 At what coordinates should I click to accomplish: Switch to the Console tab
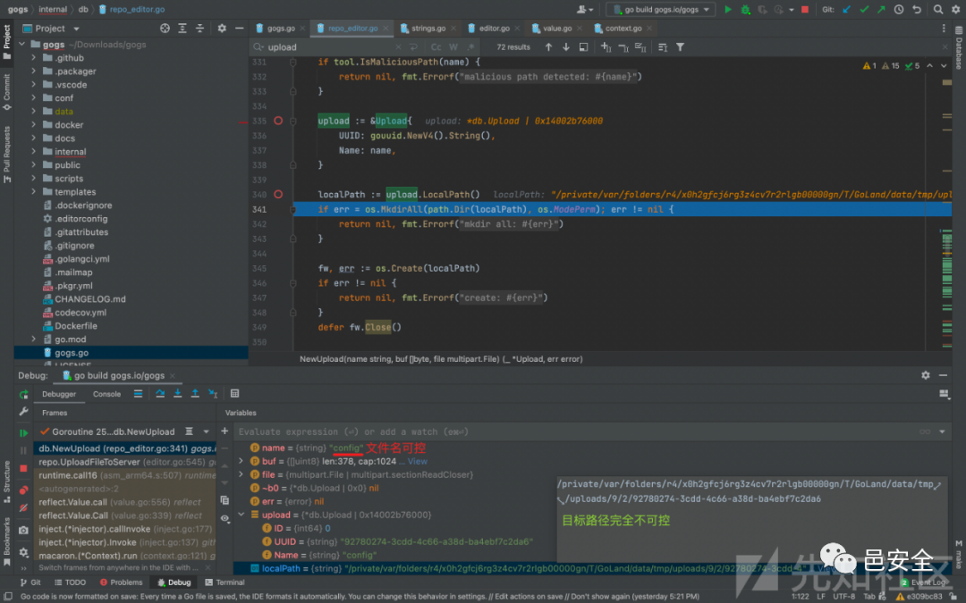pyautogui.click(x=106, y=394)
